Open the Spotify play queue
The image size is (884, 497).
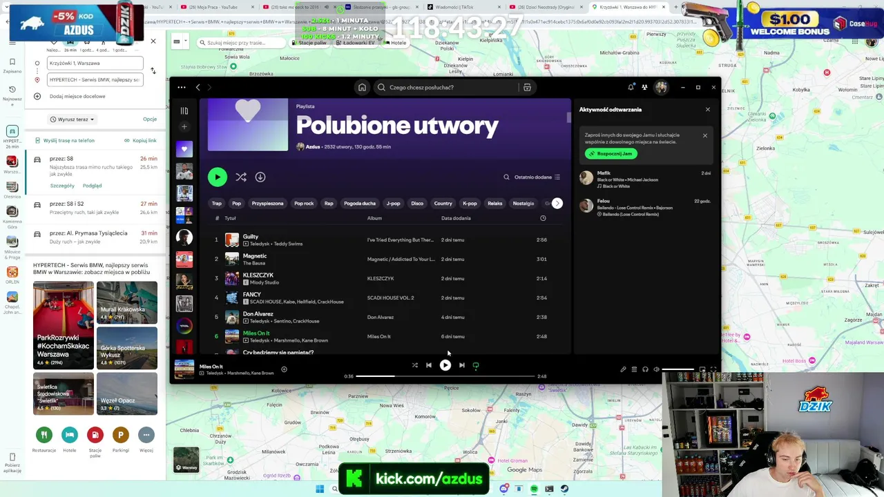634,370
